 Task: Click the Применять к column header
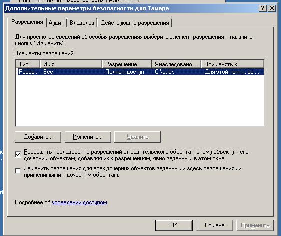click(x=232, y=64)
